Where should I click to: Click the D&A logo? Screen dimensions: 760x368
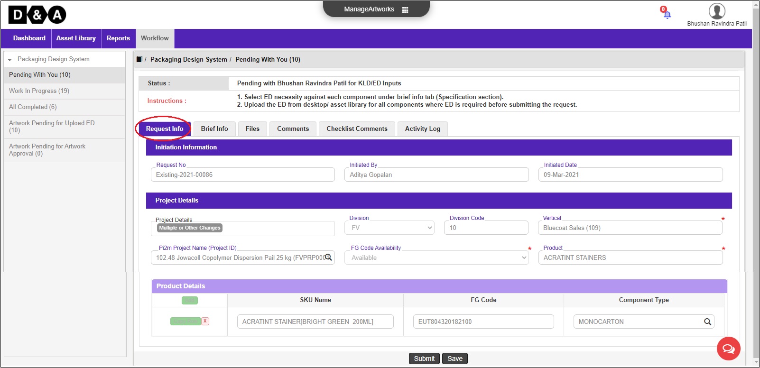pyautogui.click(x=37, y=15)
